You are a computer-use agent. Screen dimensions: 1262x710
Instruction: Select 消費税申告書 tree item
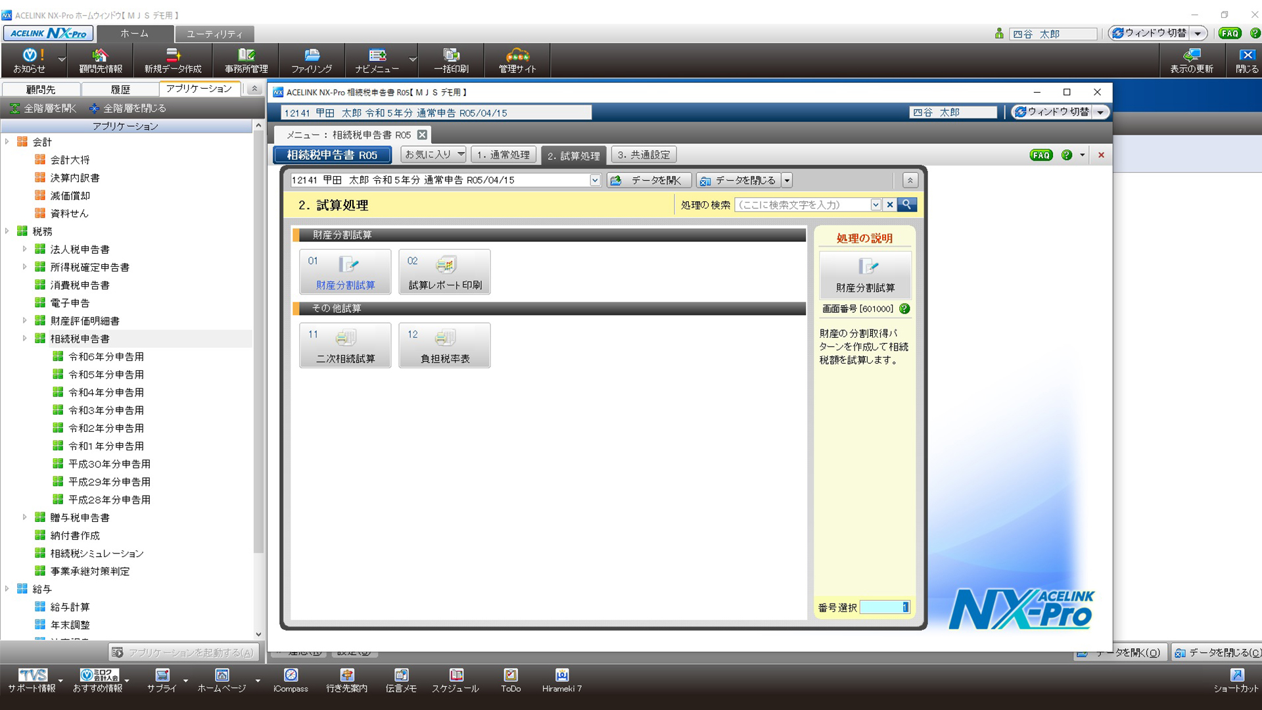pos(80,285)
